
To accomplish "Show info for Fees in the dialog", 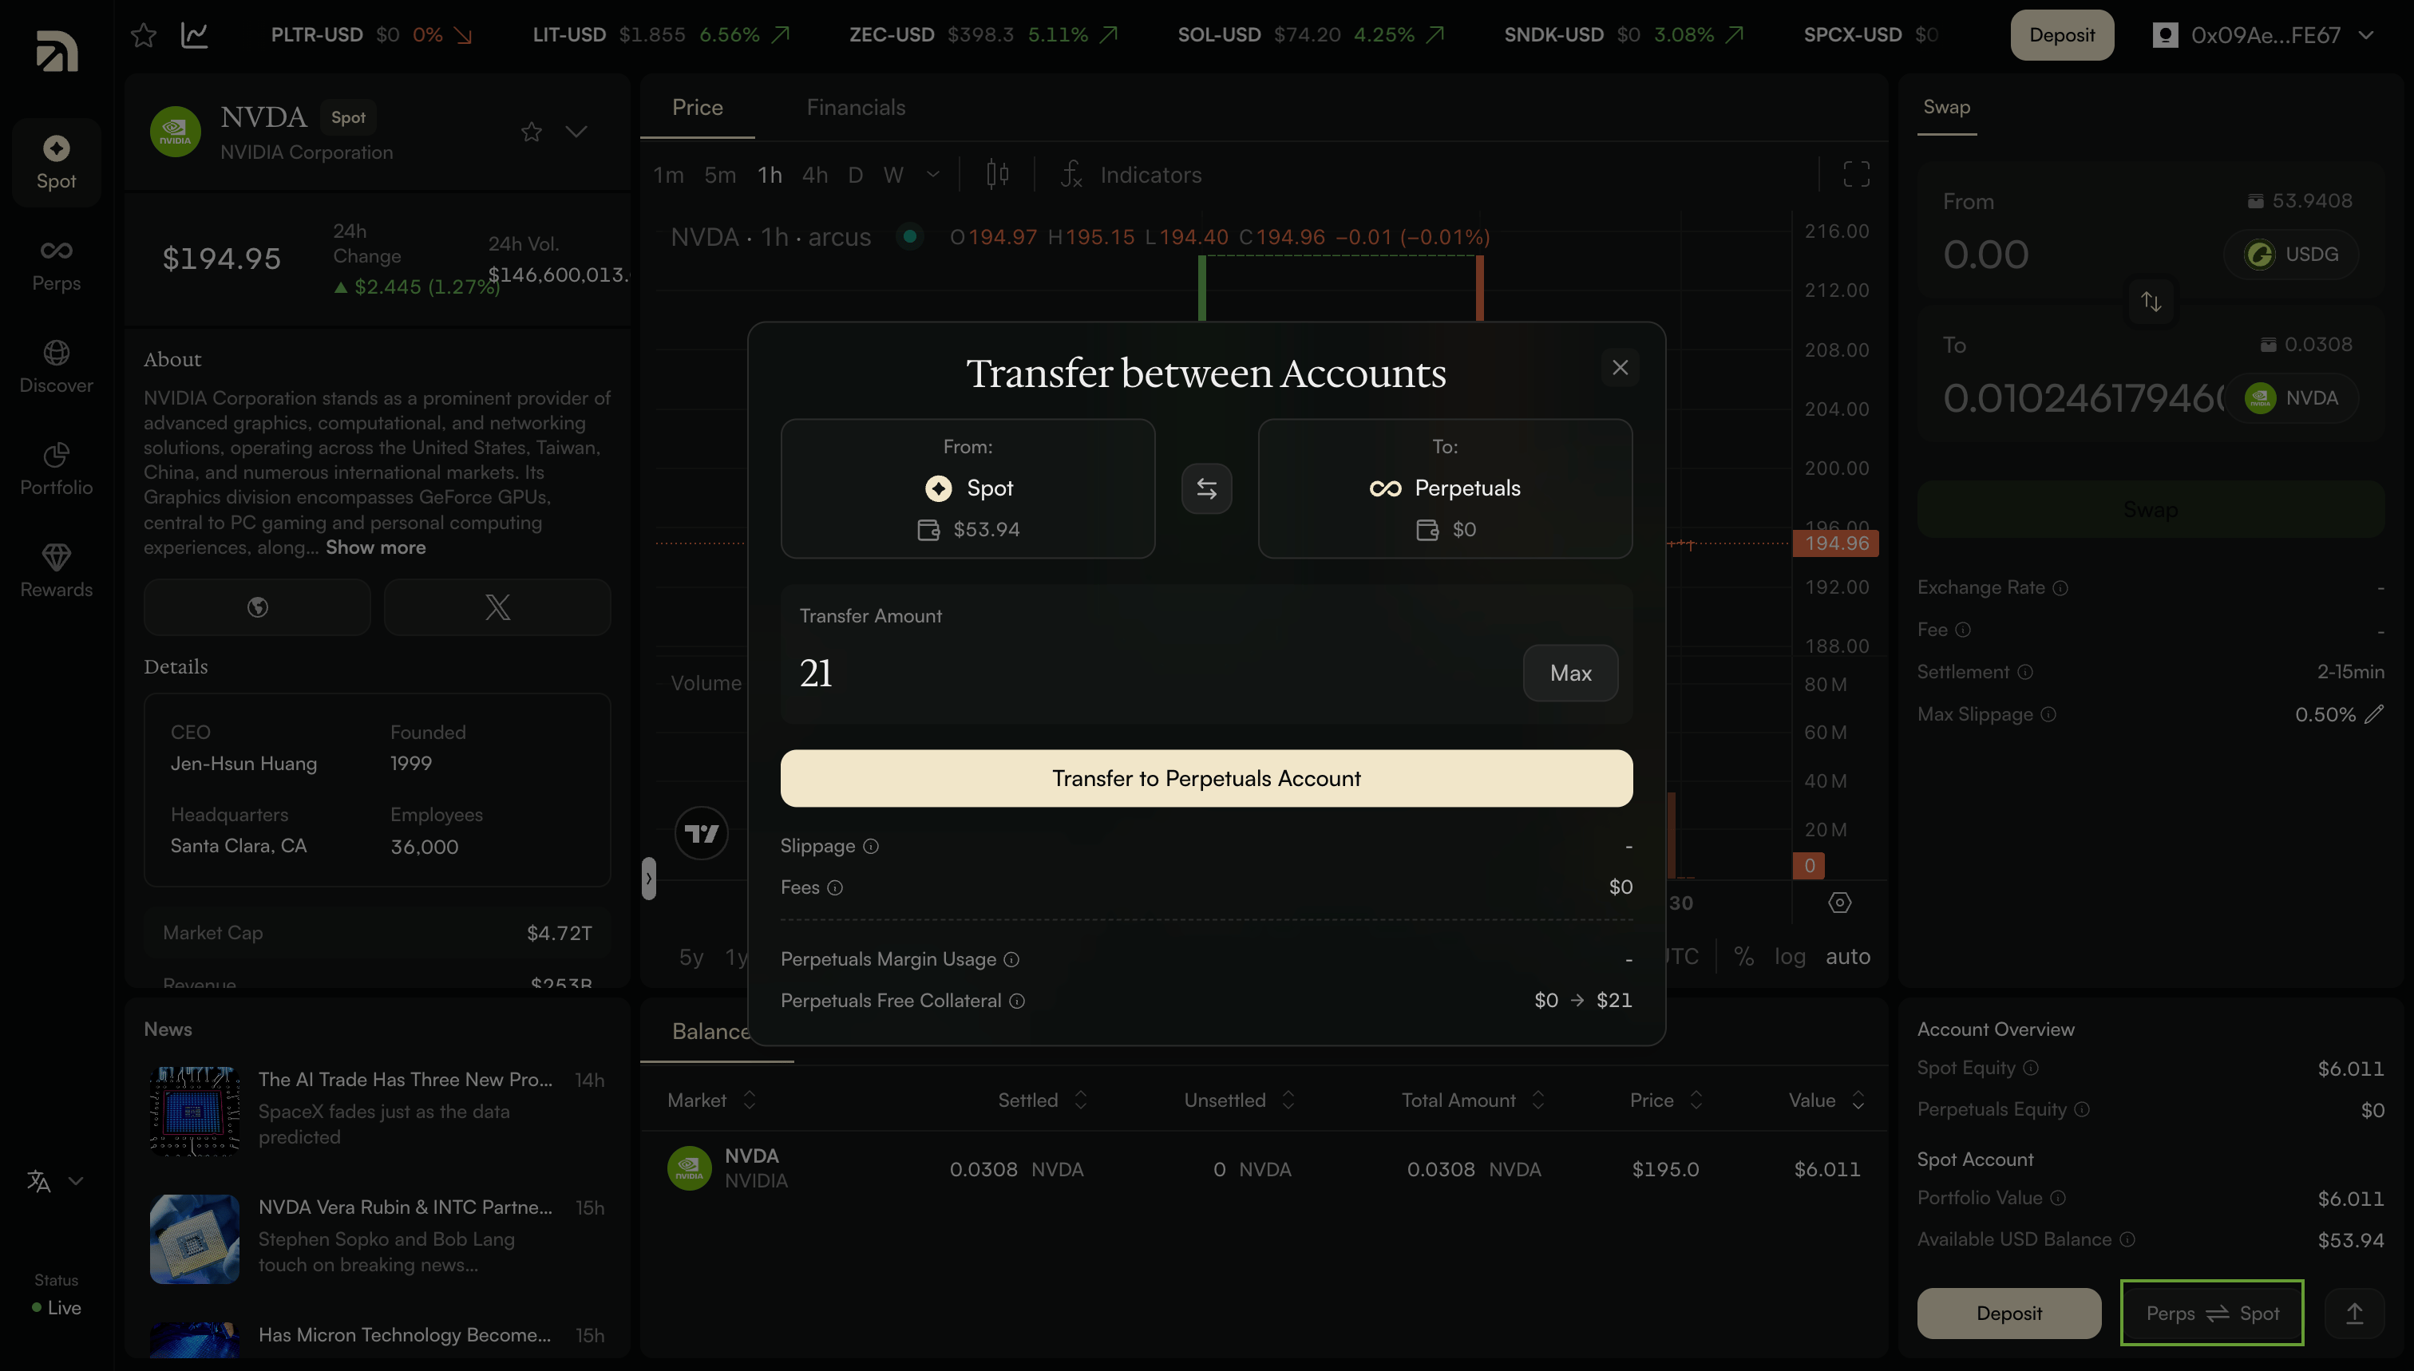I will coord(836,888).
